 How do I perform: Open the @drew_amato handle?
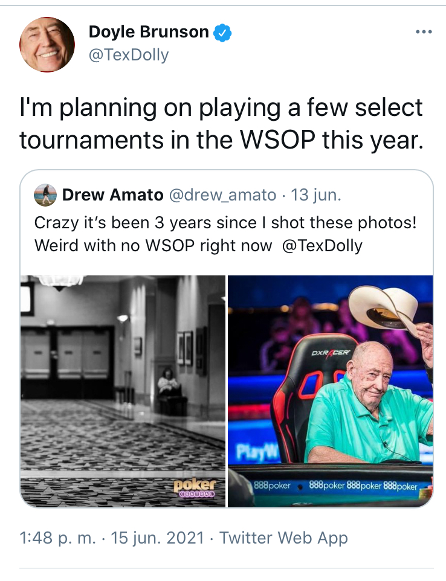click(x=223, y=195)
